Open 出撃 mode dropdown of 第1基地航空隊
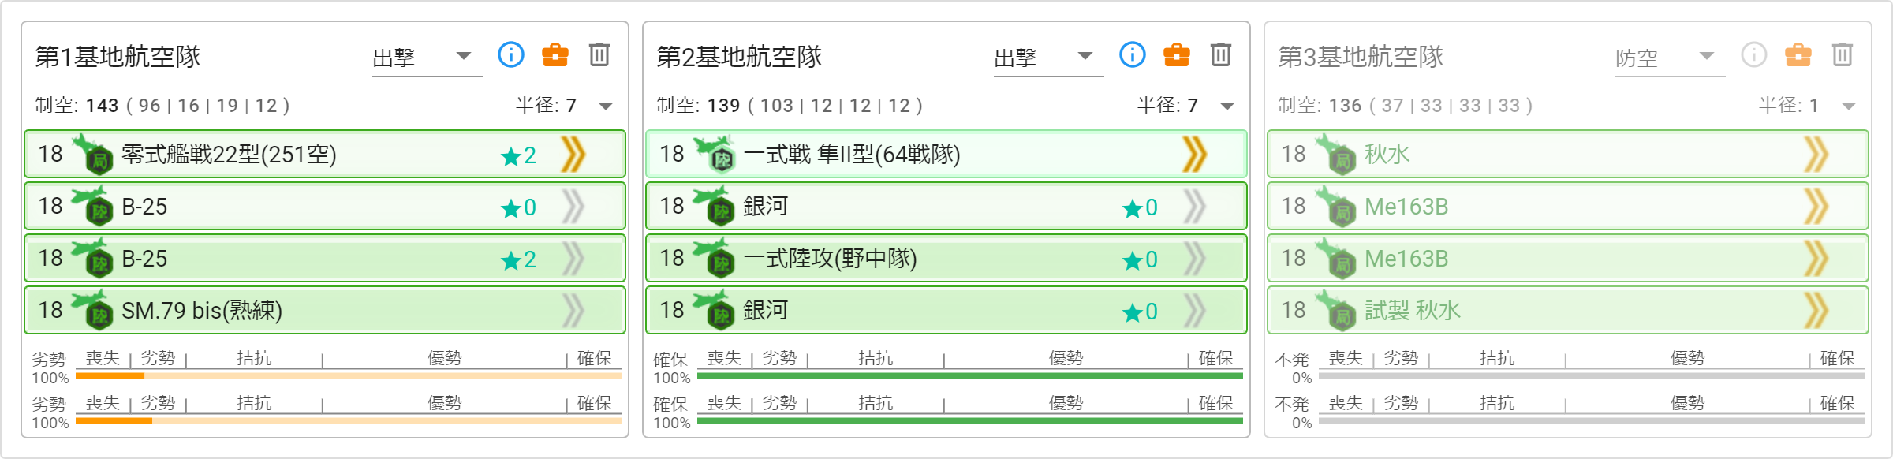The height and width of the screenshot is (459, 1893). (427, 58)
